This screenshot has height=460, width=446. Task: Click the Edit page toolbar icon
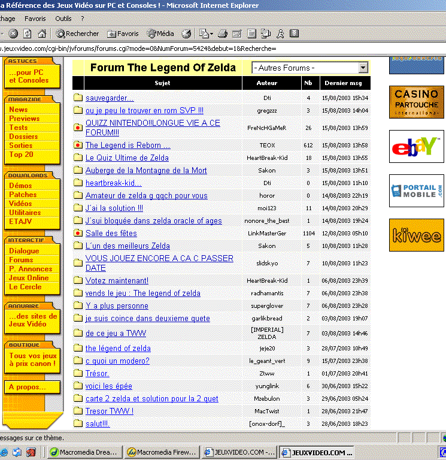click(x=236, y=34)
